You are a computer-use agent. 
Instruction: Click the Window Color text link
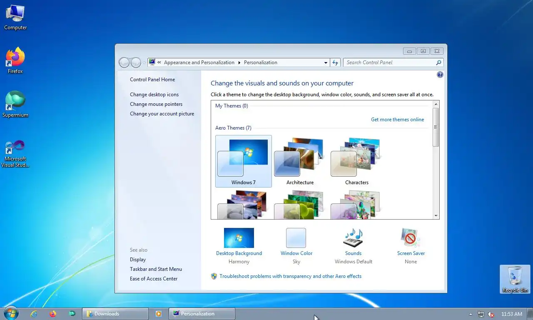tap(296, 253)
